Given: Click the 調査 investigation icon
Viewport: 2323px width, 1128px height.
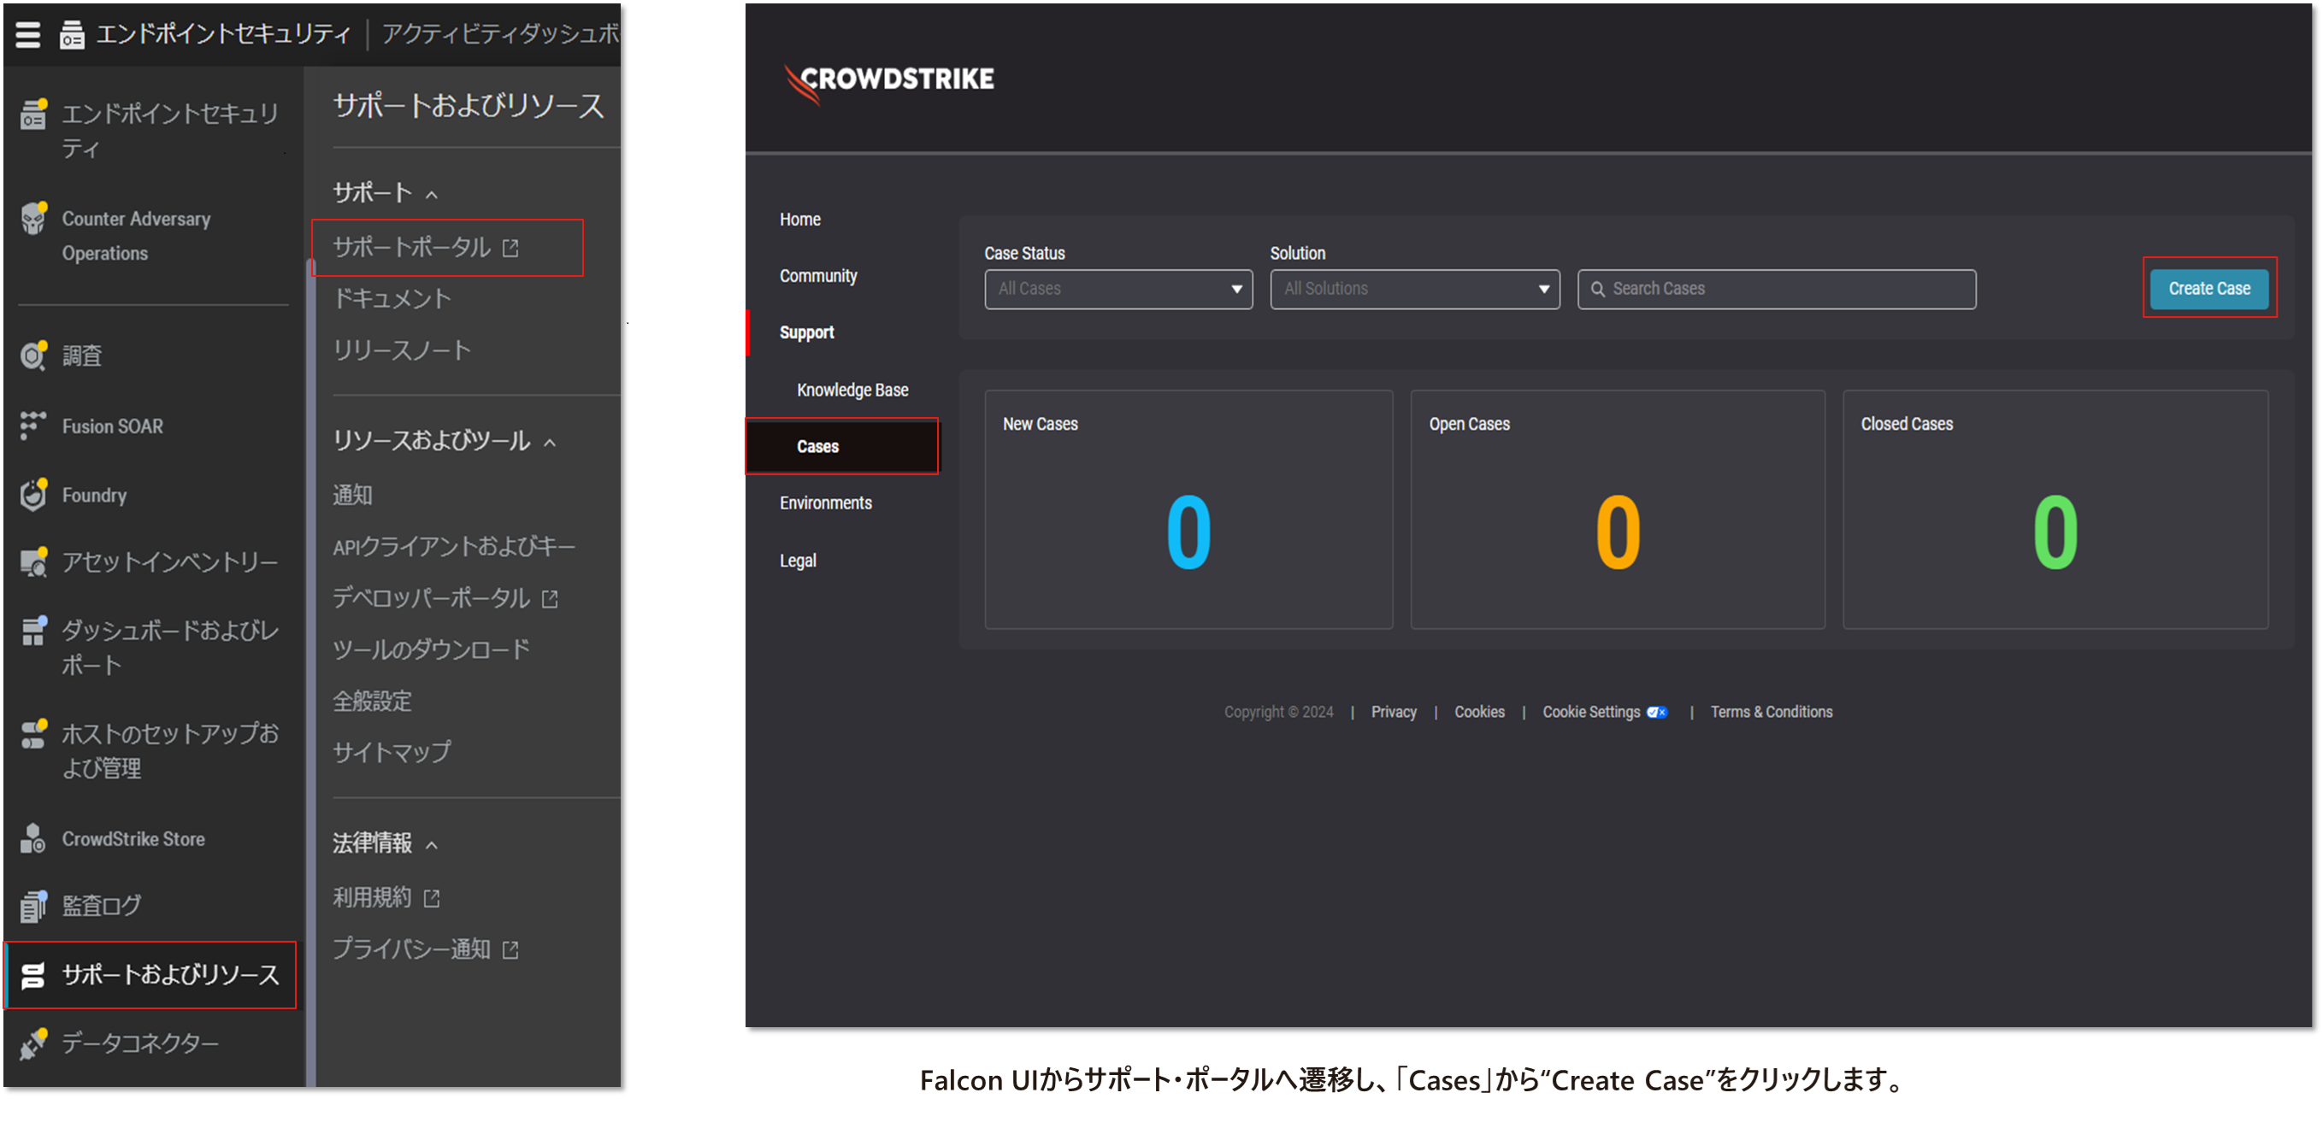Looking at the screenshot, I should (33, 355).
